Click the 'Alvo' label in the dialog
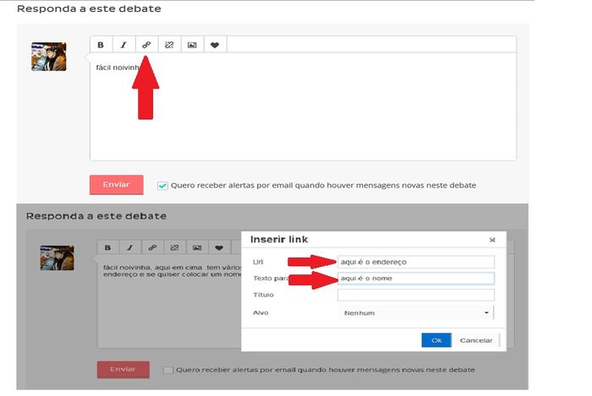Image resolution: width=592 pixels, height=396 pixels. 260,312
